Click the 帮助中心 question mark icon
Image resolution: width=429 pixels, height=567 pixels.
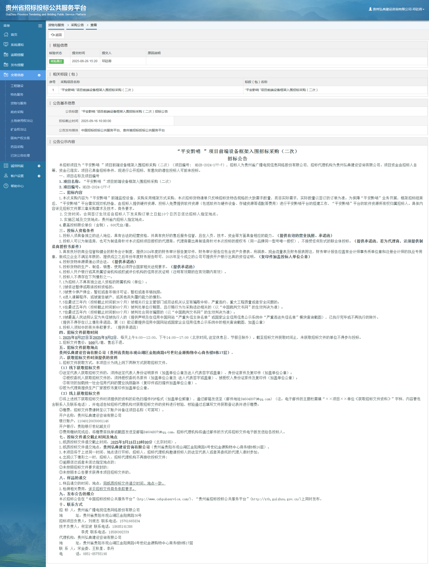pos(6,186)
